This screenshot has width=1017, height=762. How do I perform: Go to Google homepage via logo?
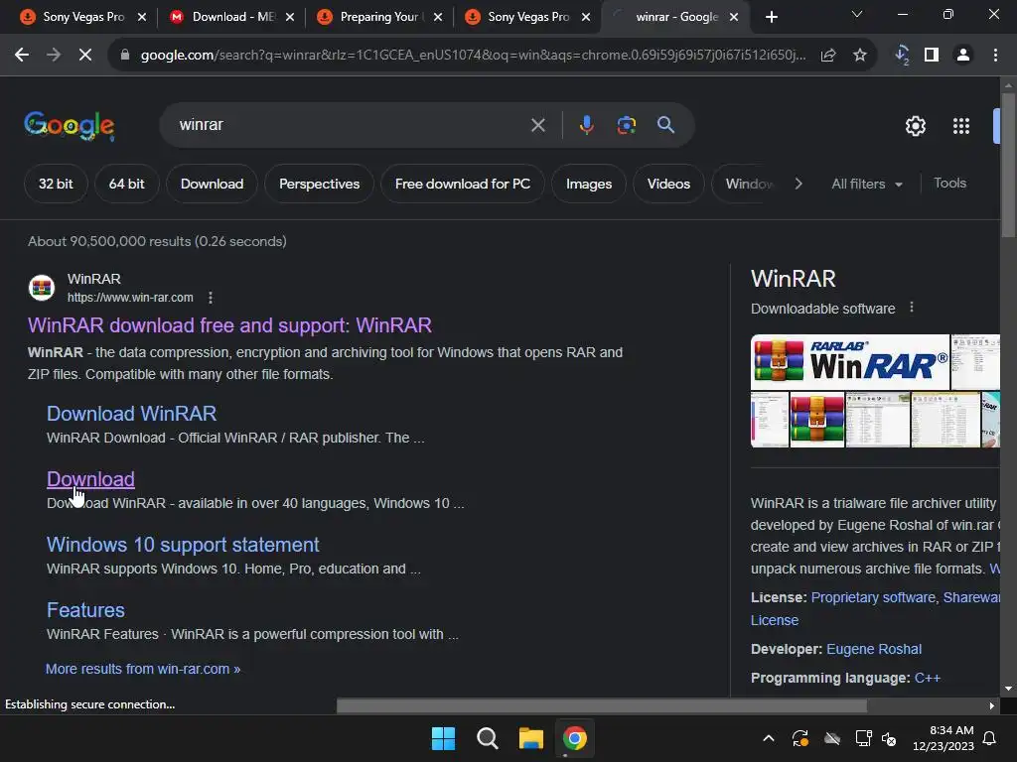[70, 126]
